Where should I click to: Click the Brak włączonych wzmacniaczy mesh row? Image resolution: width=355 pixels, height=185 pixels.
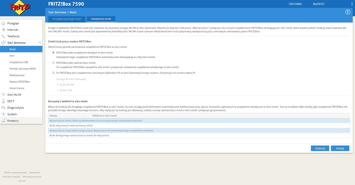[x=199, y=125]
